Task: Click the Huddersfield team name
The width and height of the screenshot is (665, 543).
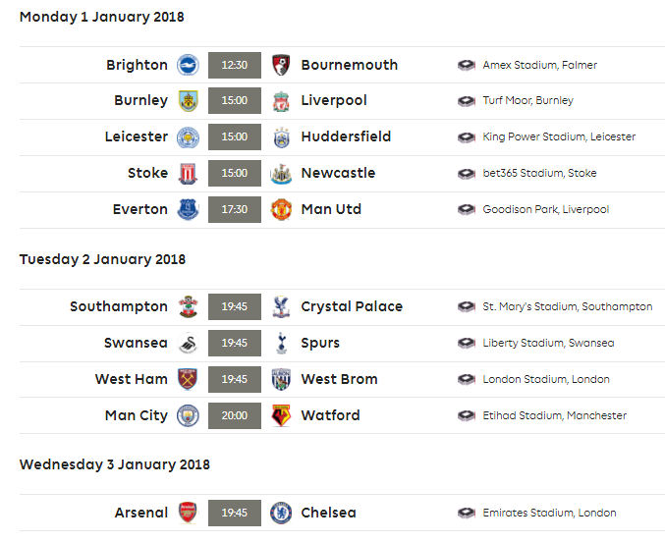Action: (346, 136)
